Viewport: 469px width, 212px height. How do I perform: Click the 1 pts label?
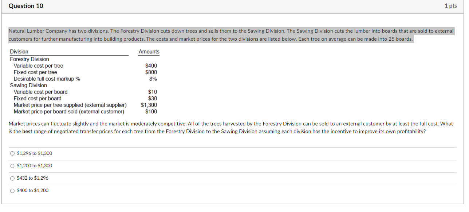tap(451, 6)
